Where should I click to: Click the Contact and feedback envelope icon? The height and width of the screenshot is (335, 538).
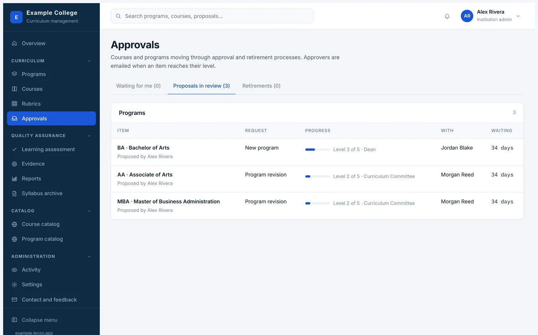[14, 300]
